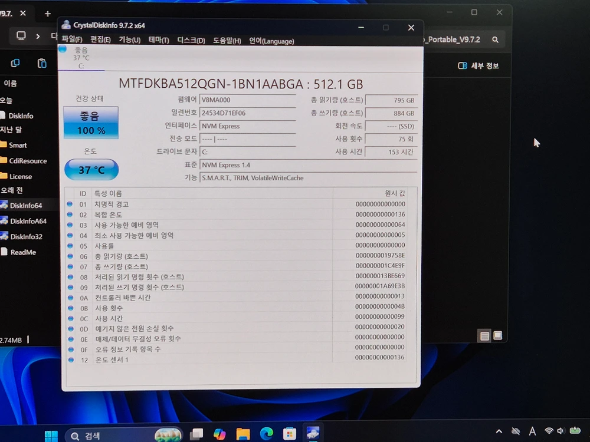This screenshot has width=590, height=442.
Task: Switch Explorer to large thumbnails view
Action: [497, 335]
